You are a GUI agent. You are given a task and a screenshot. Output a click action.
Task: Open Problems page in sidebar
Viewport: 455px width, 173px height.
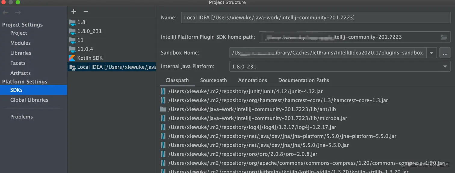(x=22, y=117)
